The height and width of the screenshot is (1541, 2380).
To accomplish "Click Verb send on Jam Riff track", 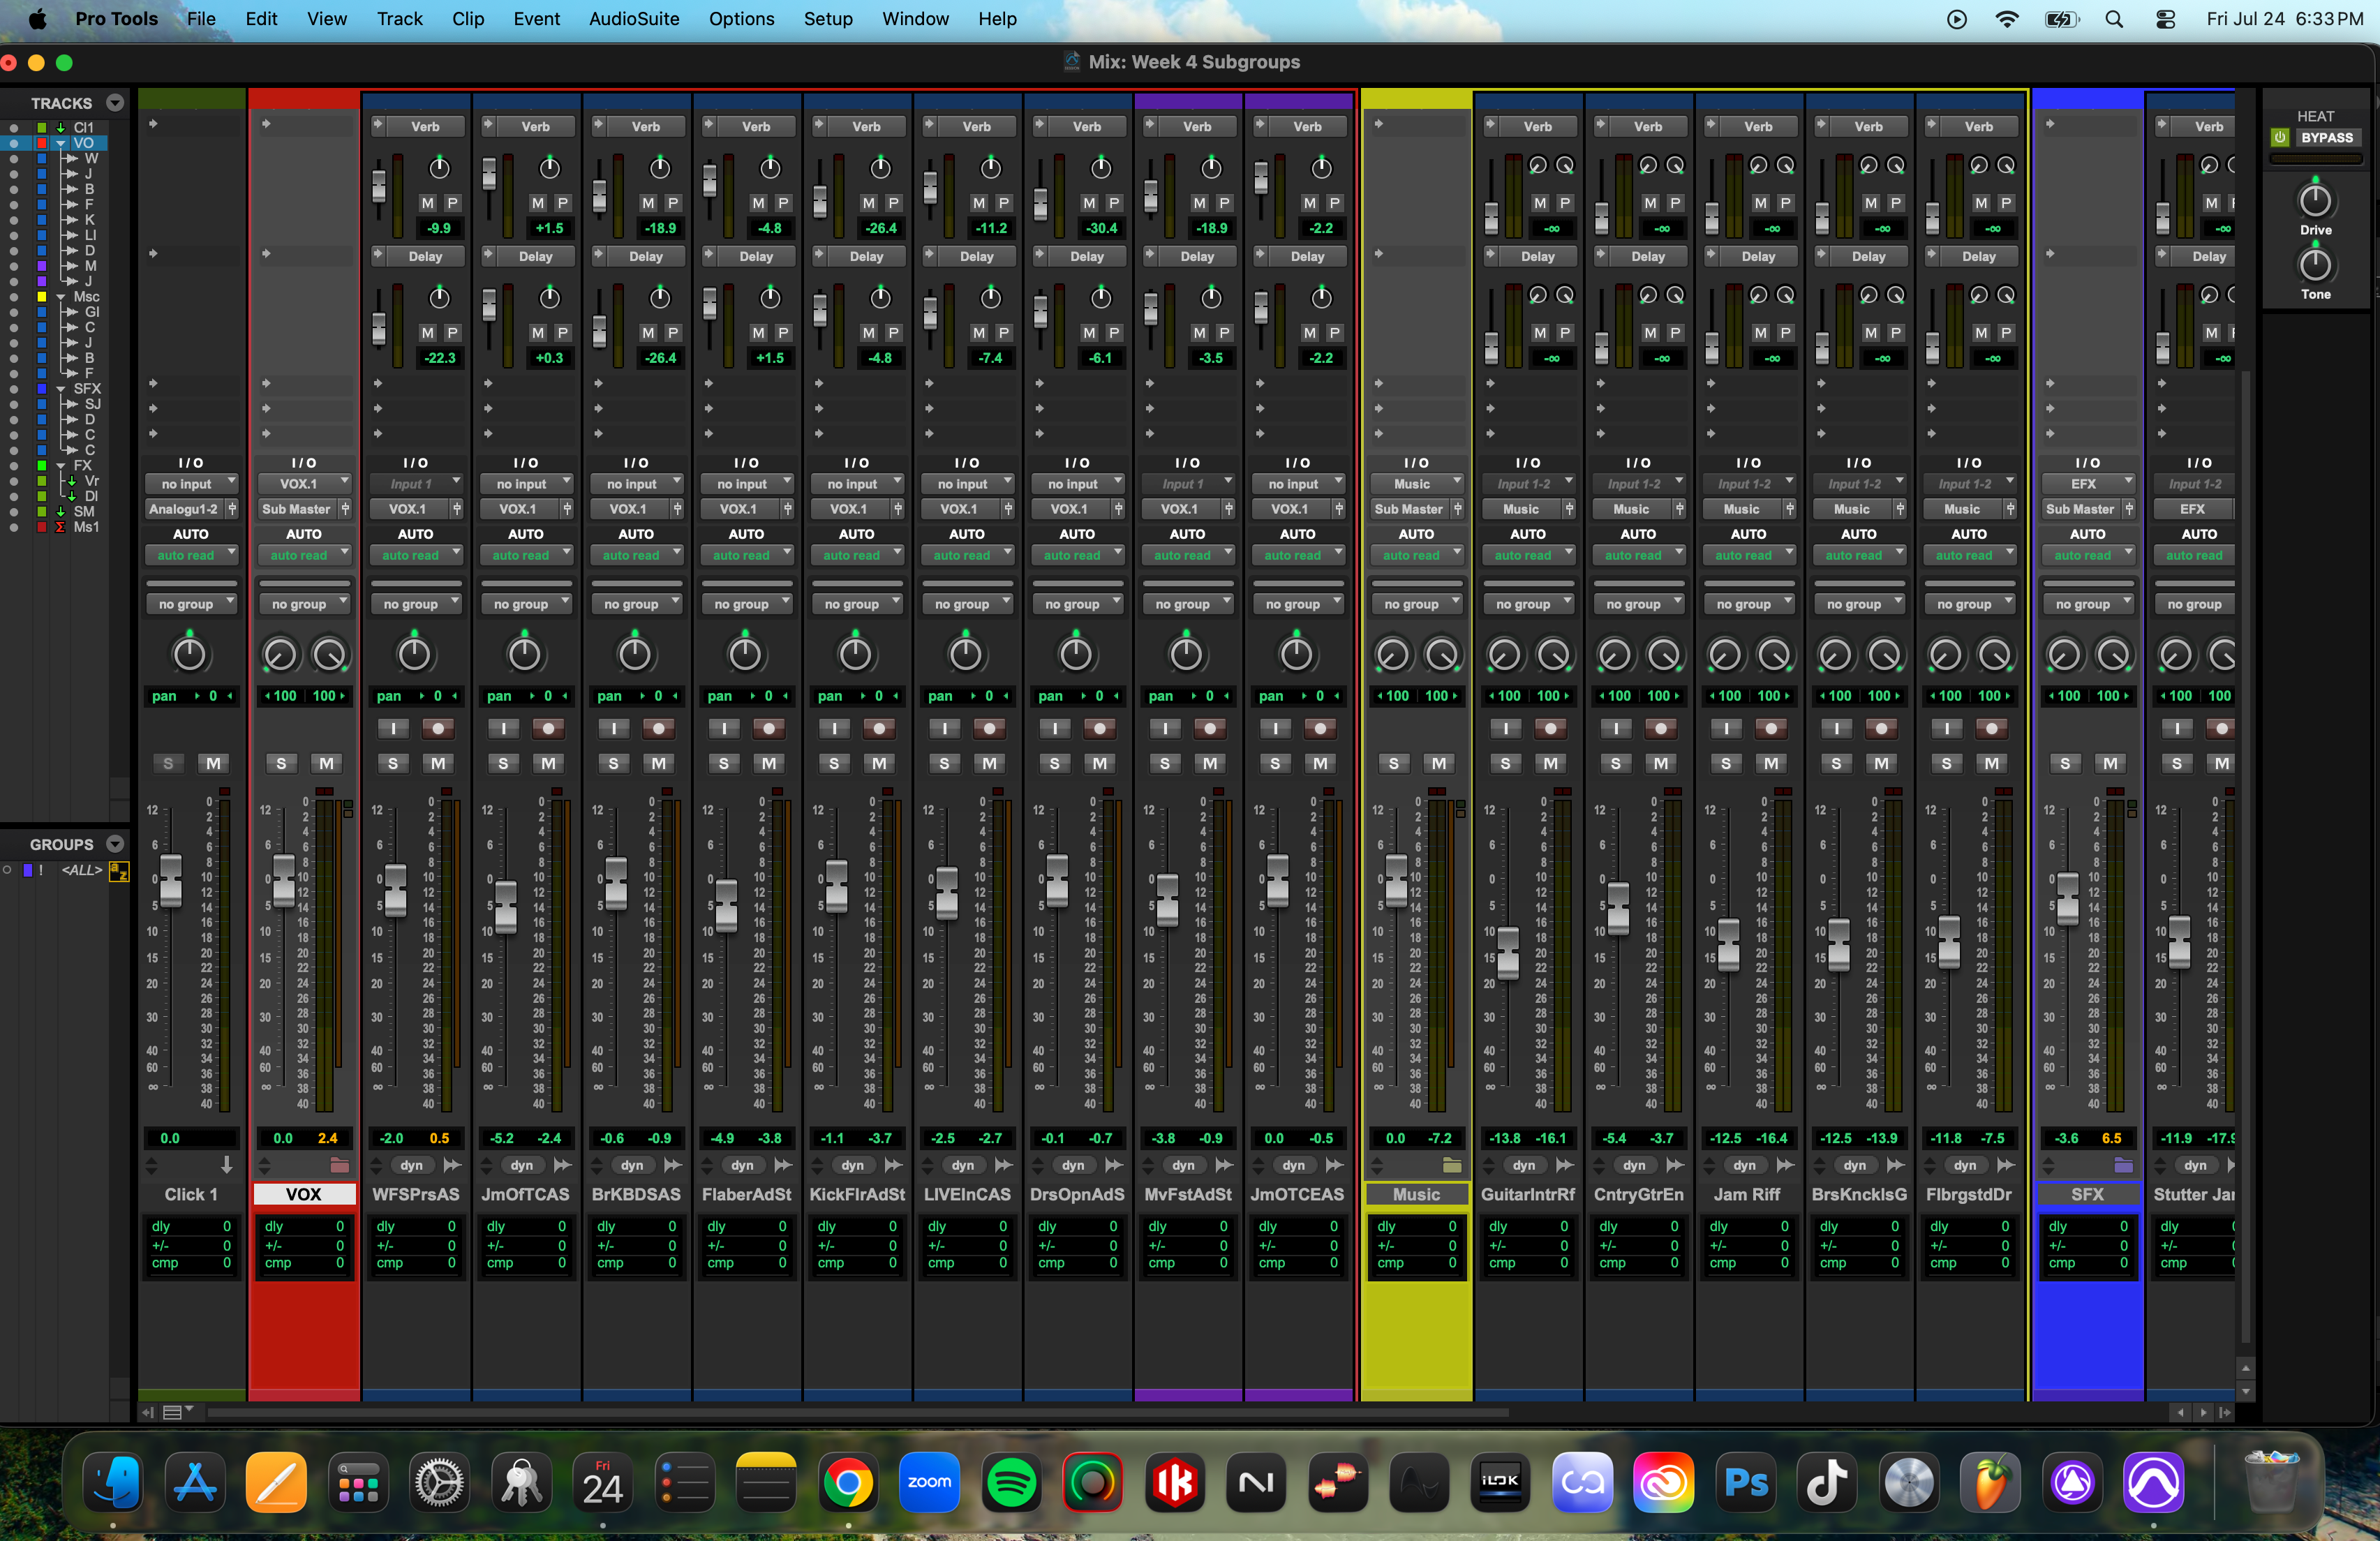I will [x=1758, y=127].
